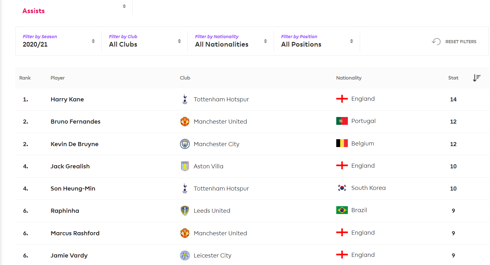Screen dimensions: 490x265
Task: Click the Aston Villa club crest
Action: point(185,166)
